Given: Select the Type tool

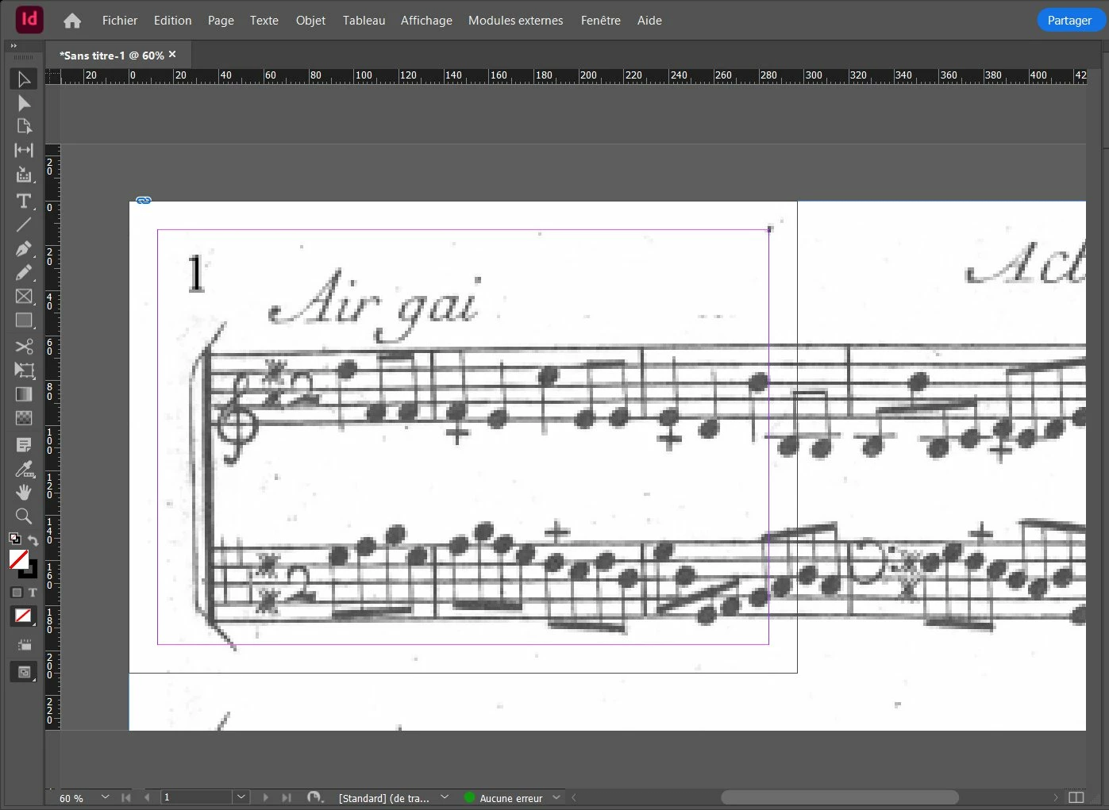Looking at the screenshot, I should pyautogui.click(x=24, y=201).
